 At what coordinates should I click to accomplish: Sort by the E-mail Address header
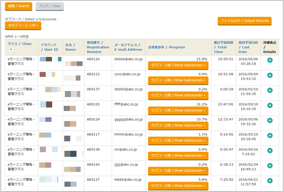[128, 47]
